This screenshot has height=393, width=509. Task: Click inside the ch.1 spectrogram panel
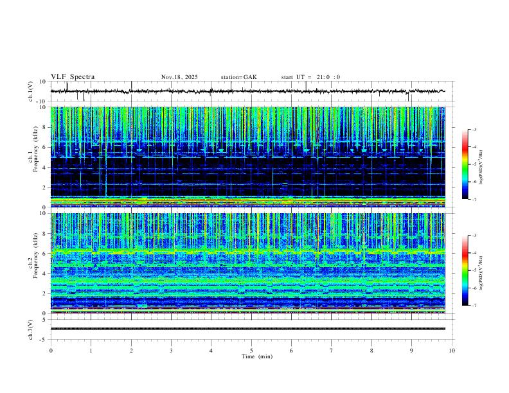click(x=248, y=157)
